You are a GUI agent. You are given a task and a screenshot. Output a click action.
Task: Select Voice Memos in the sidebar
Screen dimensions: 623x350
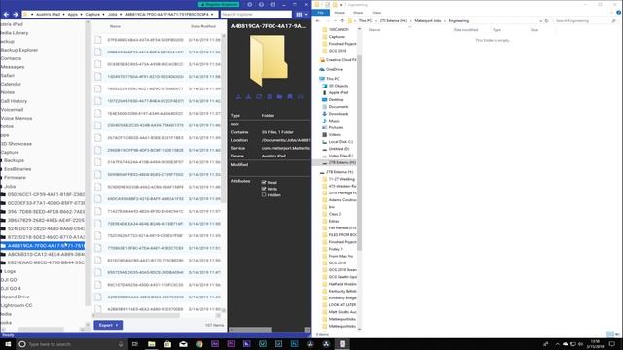coord(17,119)
